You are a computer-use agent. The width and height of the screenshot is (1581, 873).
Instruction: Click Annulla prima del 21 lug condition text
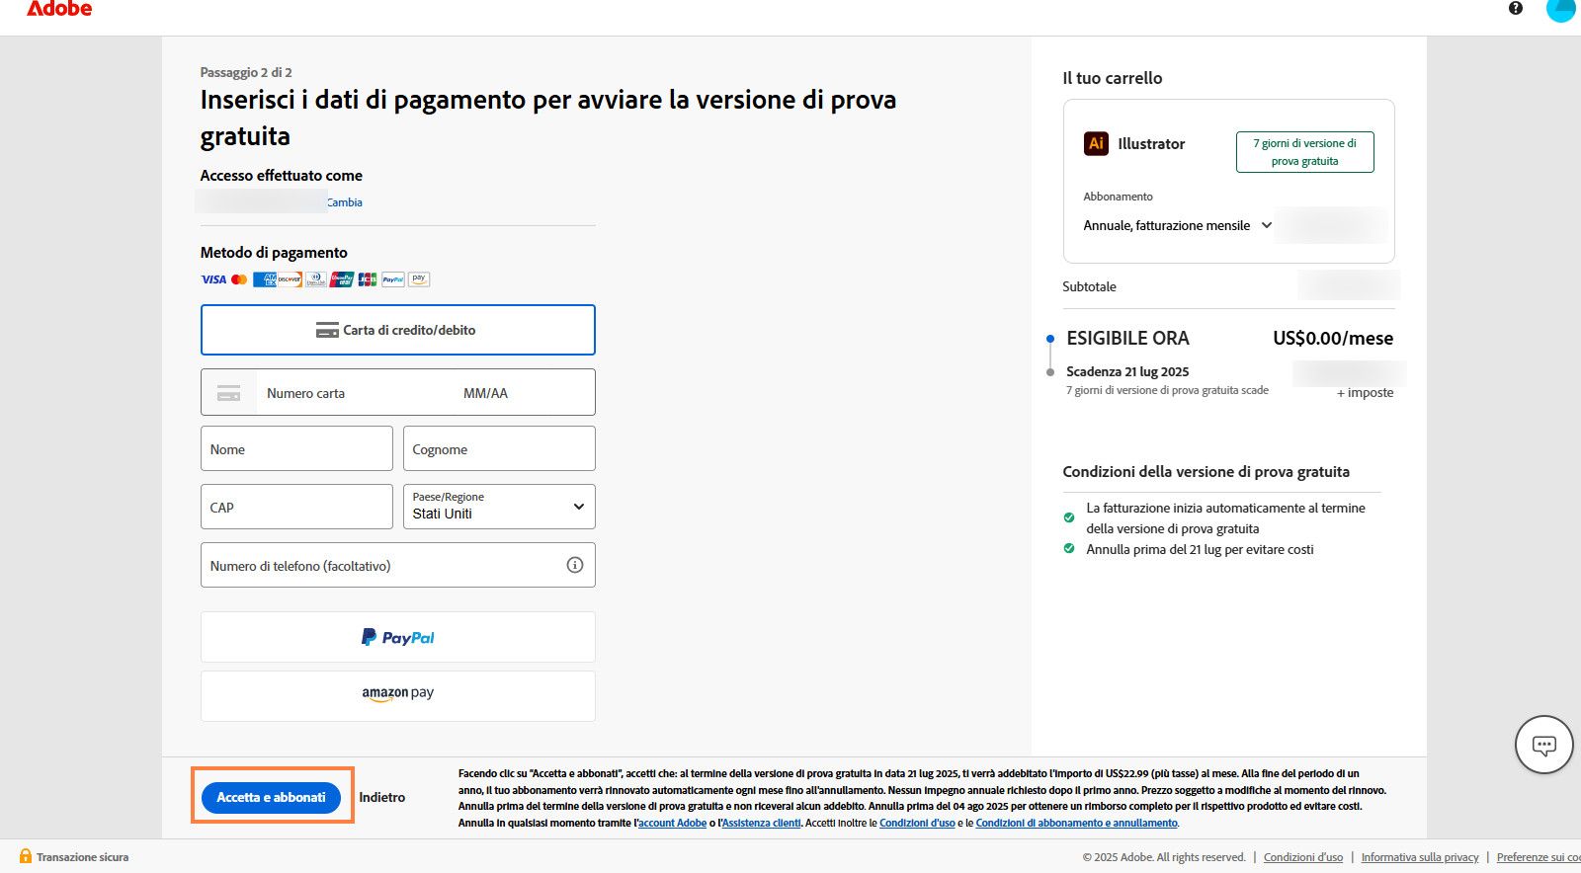1200,549
